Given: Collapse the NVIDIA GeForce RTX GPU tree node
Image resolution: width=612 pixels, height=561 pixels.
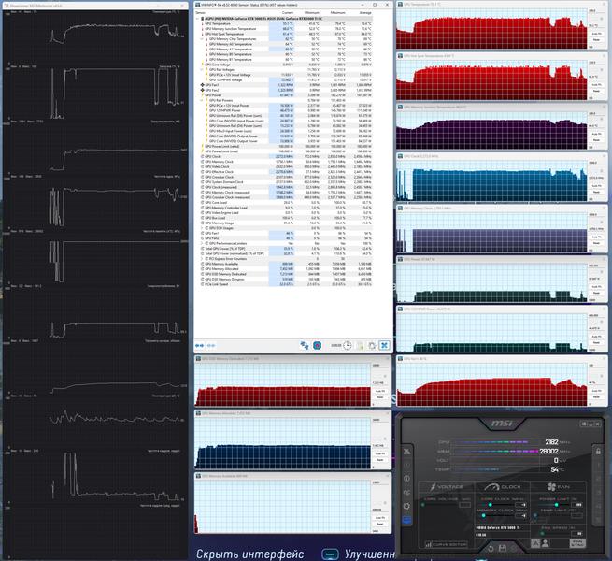Looking at the screenshot, I should tap(197, 19).
